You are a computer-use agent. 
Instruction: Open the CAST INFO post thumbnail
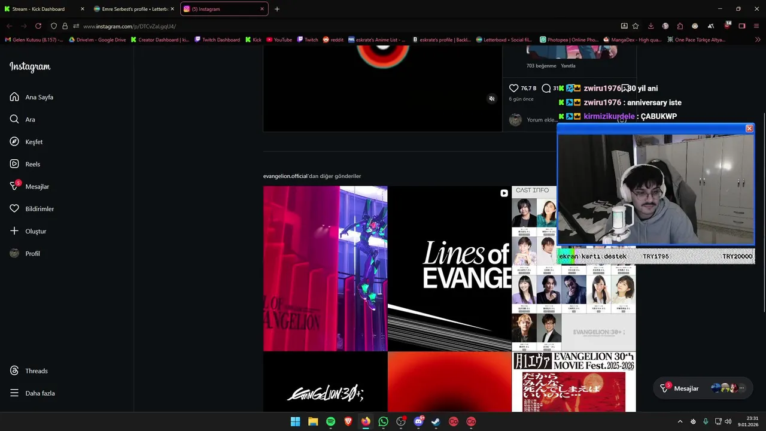[534, 299]
